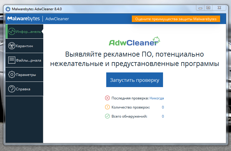Close the AdwCleaner window
This screenshot has width=231, height=151.
(x=219, y=8)
